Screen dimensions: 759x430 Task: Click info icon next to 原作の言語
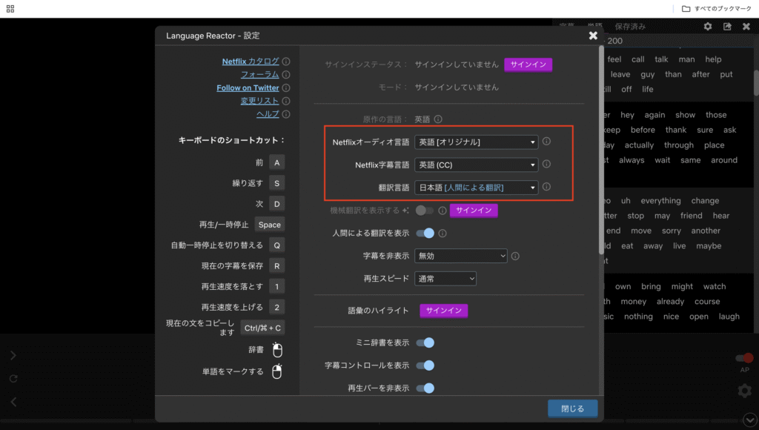point(438,119)
